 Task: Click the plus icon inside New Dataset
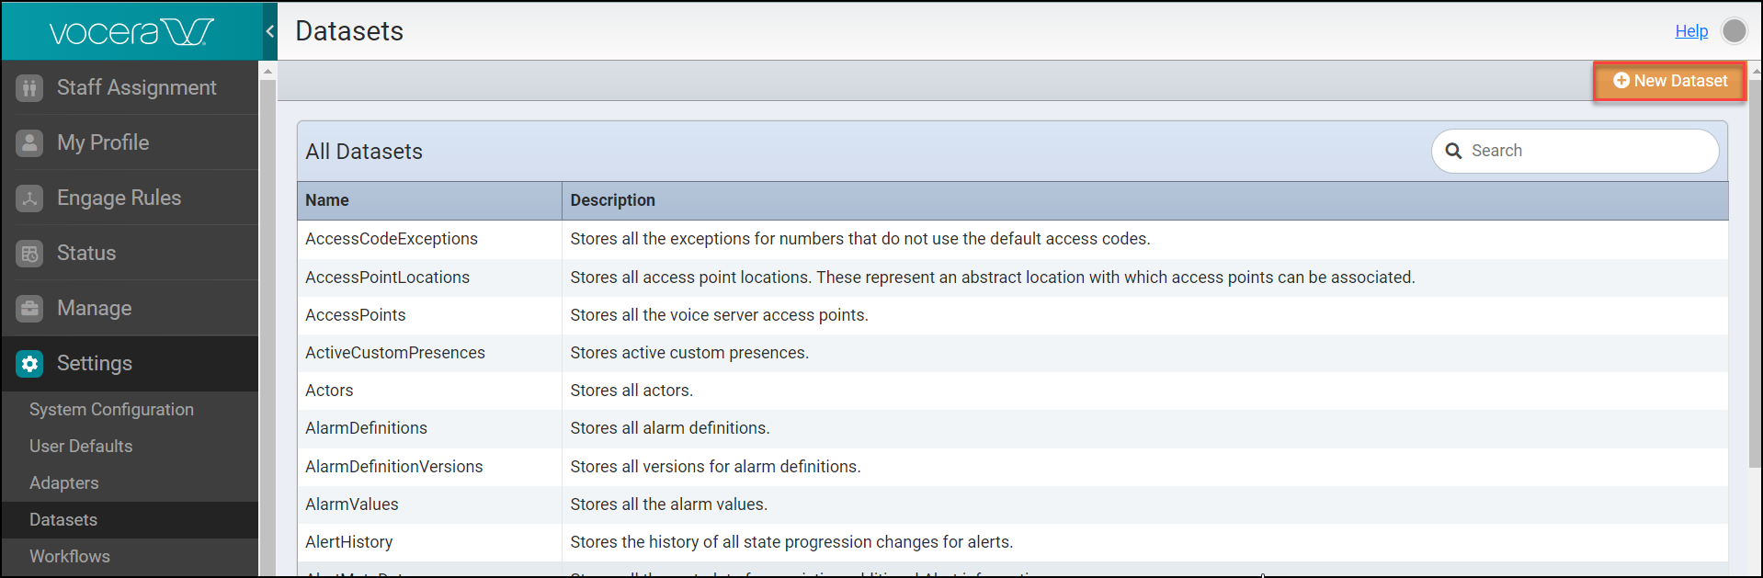click(1621, 81)
